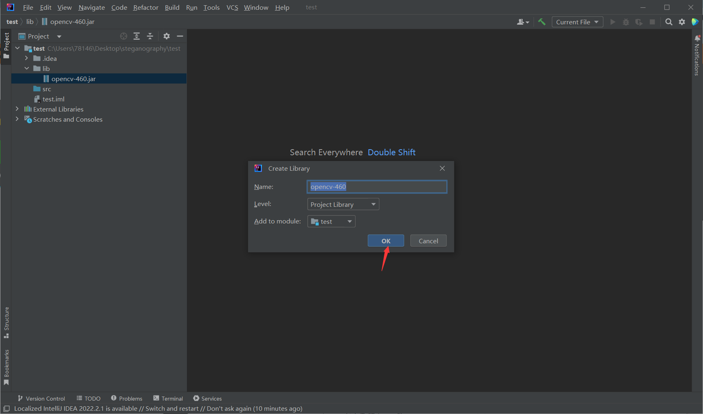Image resolution: width=703 pixels, height=414 pixels.
Task: Click the Localized IntelliJ IDEA status message
Action: [158, 409]
